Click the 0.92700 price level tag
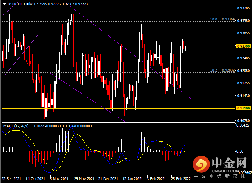252x183 pixels. [243, 46]
